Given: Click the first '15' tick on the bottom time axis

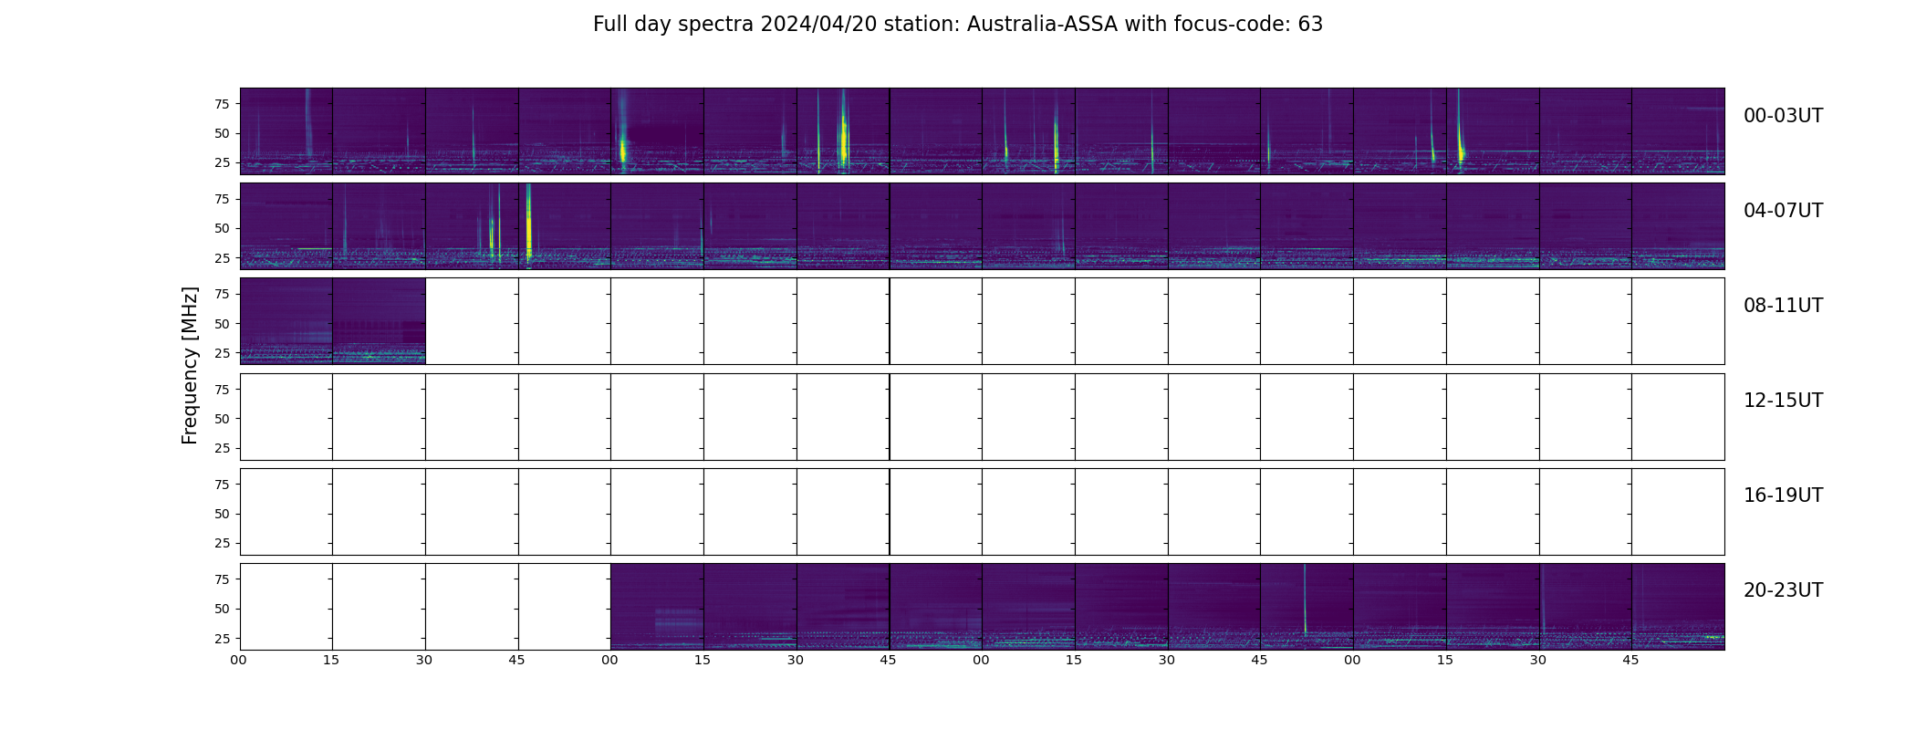Looking at the screenshot, I should coord(331,660).
